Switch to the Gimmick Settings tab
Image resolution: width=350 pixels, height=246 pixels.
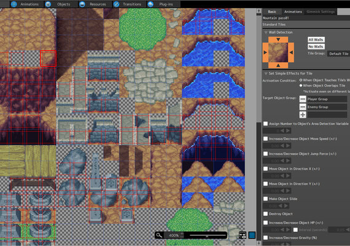pyautogui.click(x=321, y=12)
